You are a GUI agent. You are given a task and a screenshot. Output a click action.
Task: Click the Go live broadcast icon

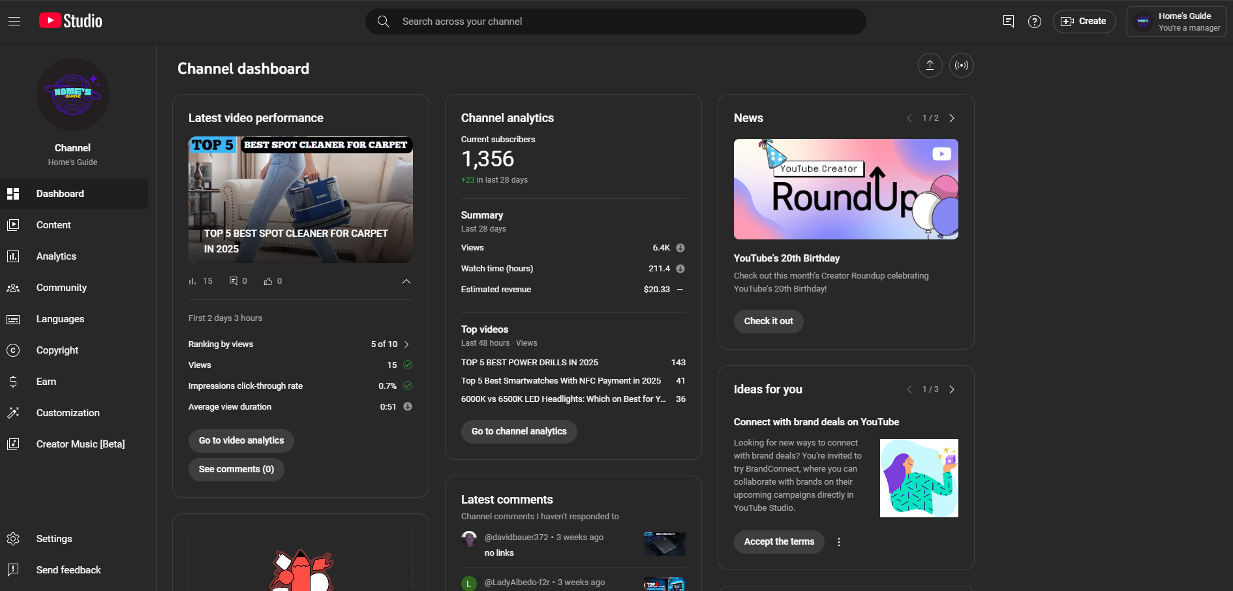coord(962,65)
